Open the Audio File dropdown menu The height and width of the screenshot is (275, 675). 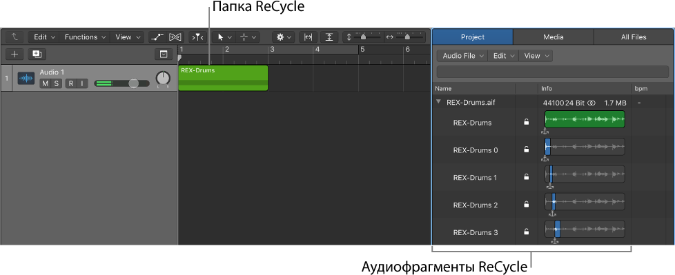tap(462, 56)
